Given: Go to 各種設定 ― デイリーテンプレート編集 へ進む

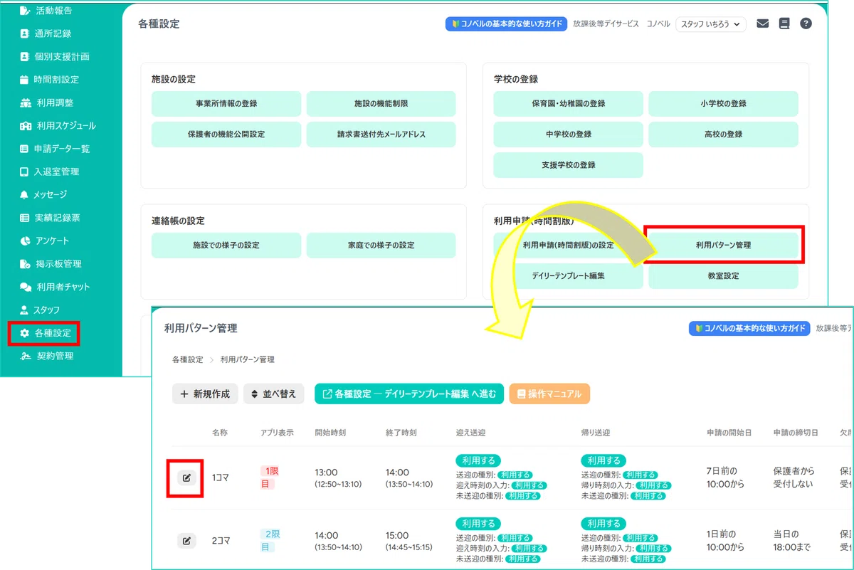Looking at the screenshot, I should 409,394.
